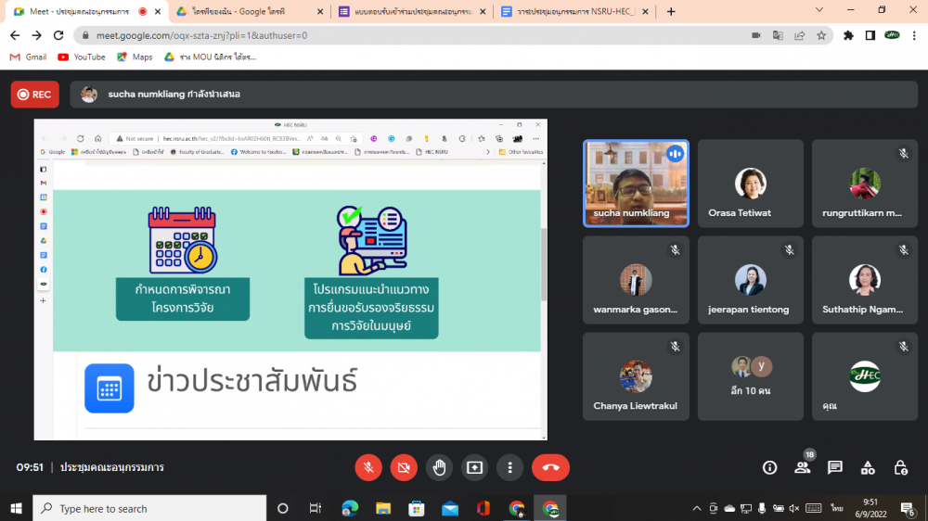Toggle the microphone mute button
928x521 pixels.
pyautogui.click(x=368, y=467)
